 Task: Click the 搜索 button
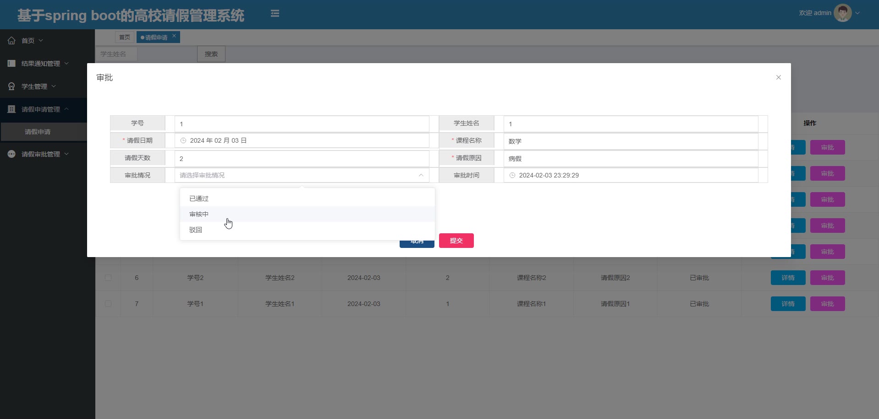pyautogui.click(x=211, y=54)
